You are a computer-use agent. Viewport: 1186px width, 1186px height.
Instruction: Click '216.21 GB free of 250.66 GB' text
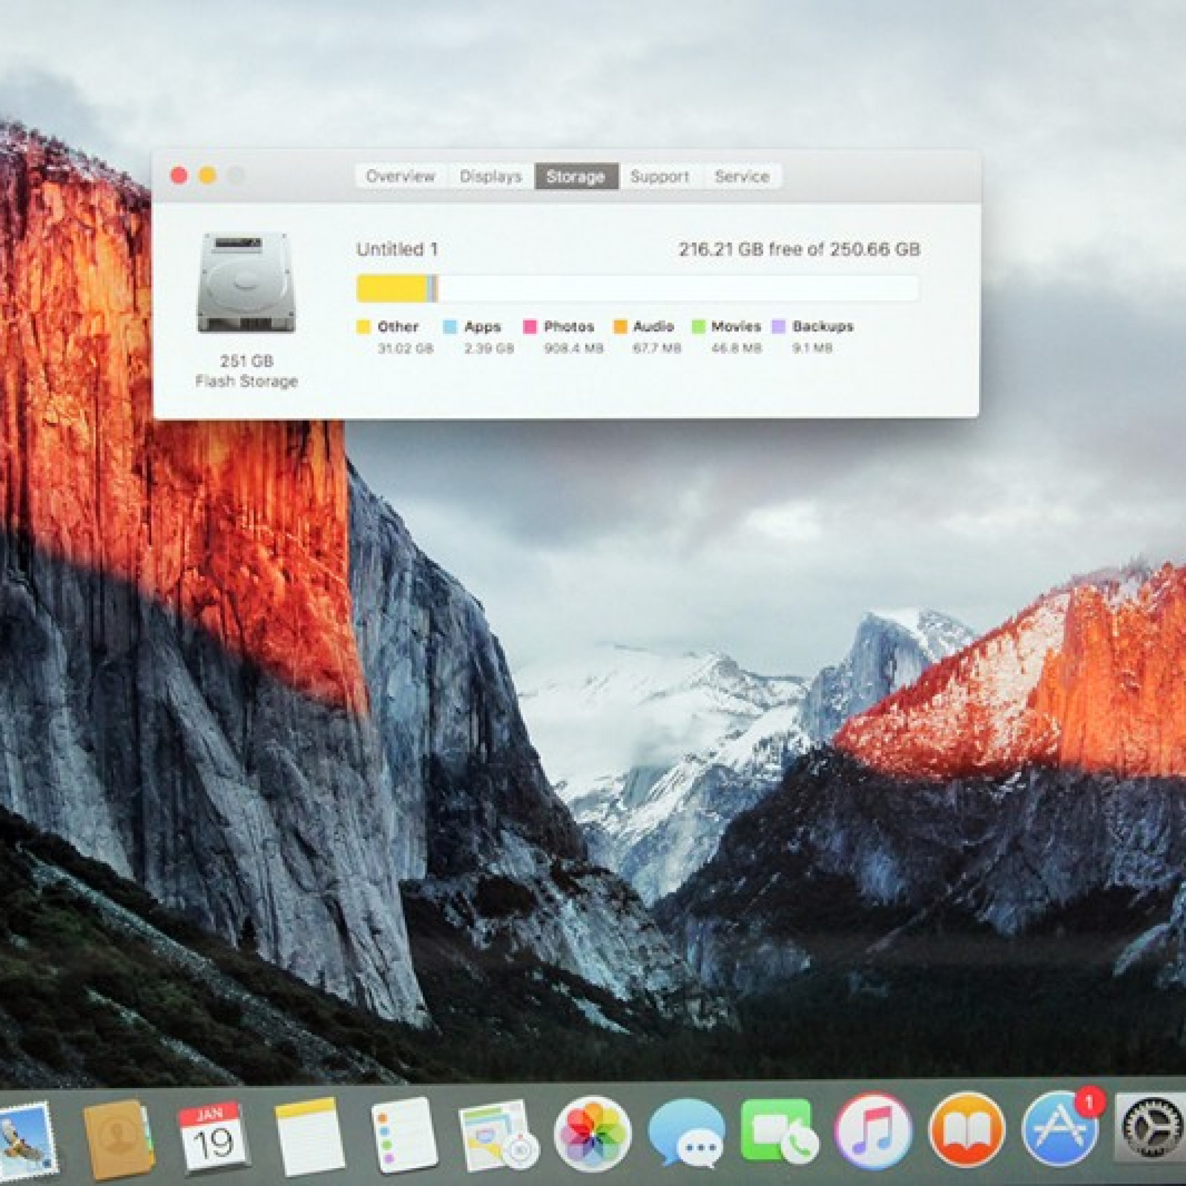coord(799,249)
